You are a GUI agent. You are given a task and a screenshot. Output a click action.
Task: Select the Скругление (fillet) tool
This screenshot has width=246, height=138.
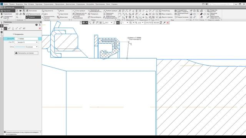click(63, 14)
